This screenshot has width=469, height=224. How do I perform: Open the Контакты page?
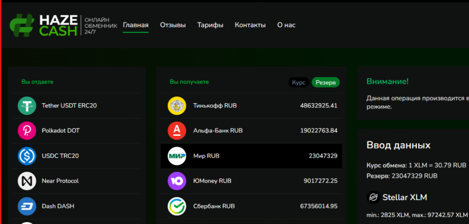pos(250,25)
